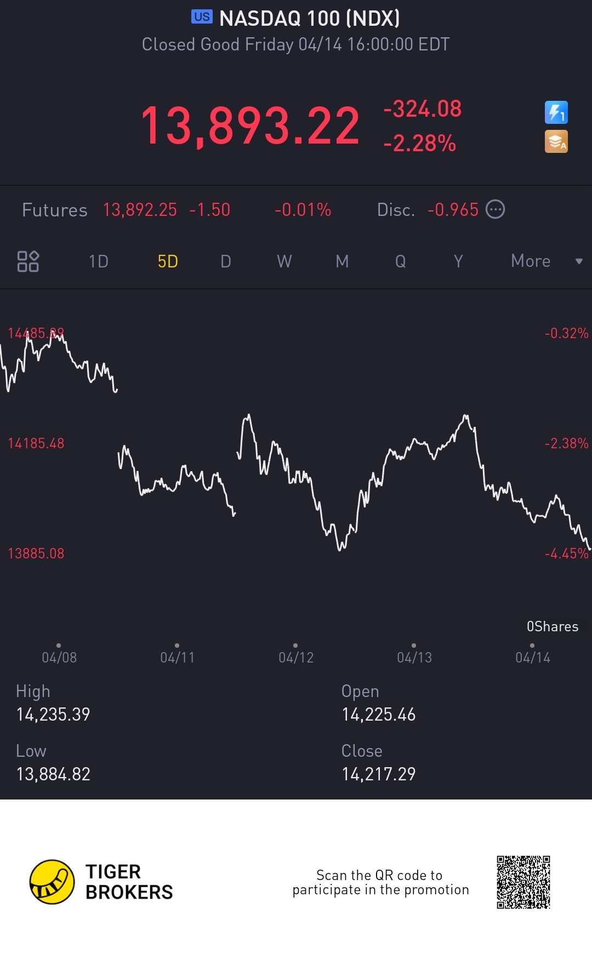
Task: Tap the ellipsis circle next to Disc.
Action: coord(496,209)
